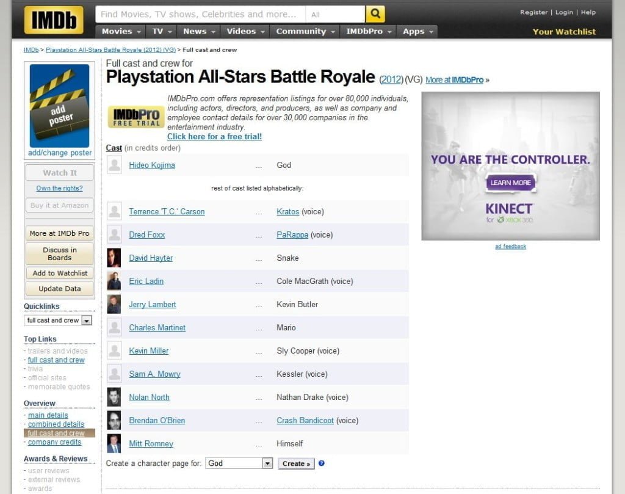Open the PaRappa character link
The image size is (625, 494).
(x=292, y=235)
